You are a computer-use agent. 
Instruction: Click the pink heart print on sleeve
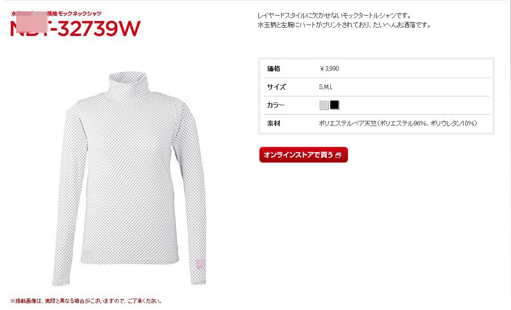tap(201, 264)
